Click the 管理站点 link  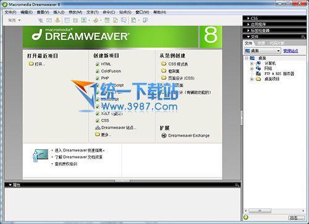(290, 51)
